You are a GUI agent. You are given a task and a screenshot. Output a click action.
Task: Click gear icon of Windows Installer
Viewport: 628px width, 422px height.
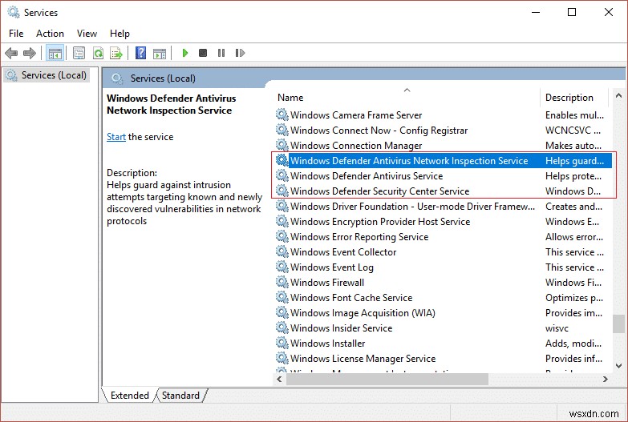282,343
